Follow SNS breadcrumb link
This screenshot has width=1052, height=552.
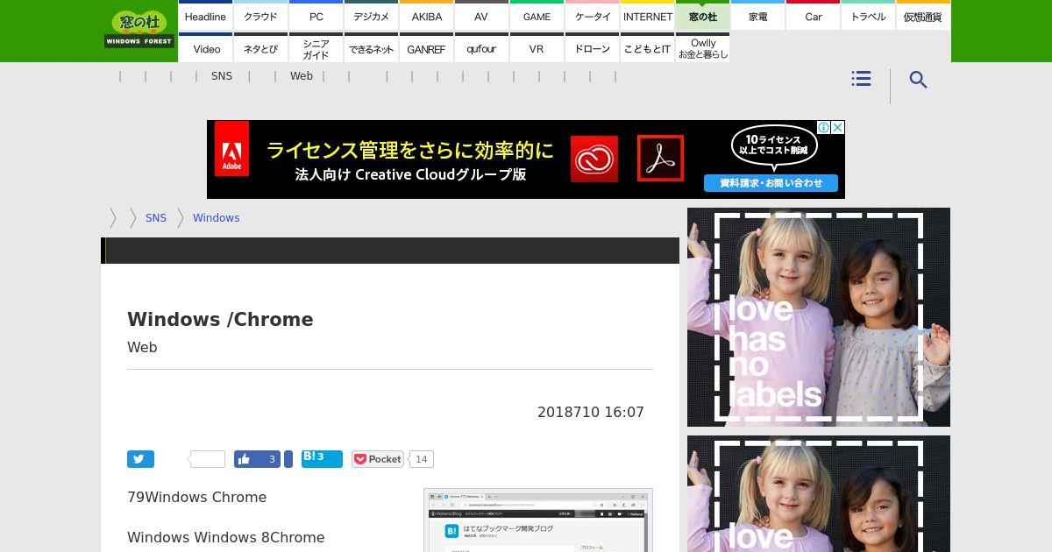point(156,218)
